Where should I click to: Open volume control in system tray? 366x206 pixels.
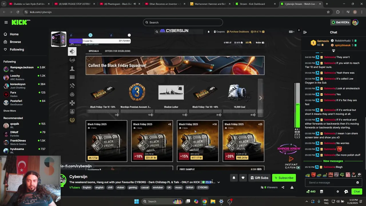pos(338,201)
